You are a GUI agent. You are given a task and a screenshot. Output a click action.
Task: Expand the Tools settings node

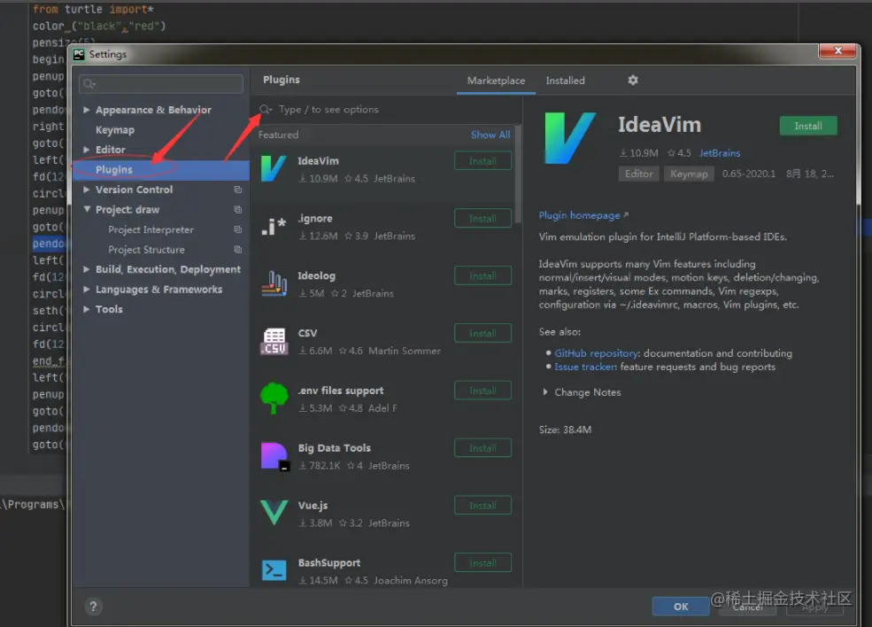tap(87, 309)
